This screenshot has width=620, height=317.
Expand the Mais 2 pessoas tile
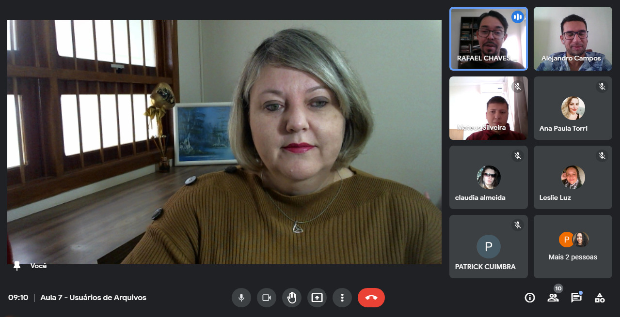572,247
